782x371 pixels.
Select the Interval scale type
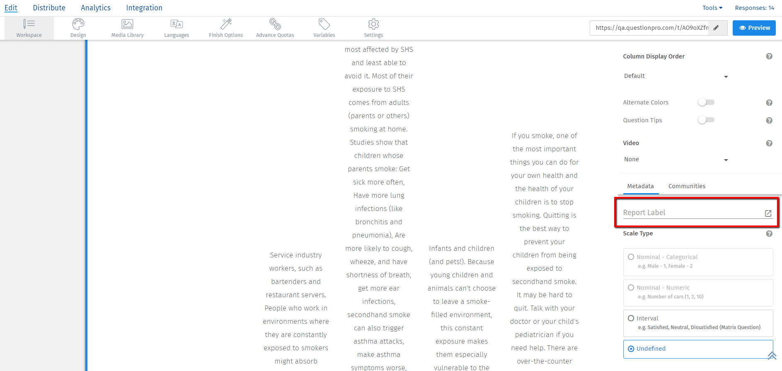pos(698,323)
